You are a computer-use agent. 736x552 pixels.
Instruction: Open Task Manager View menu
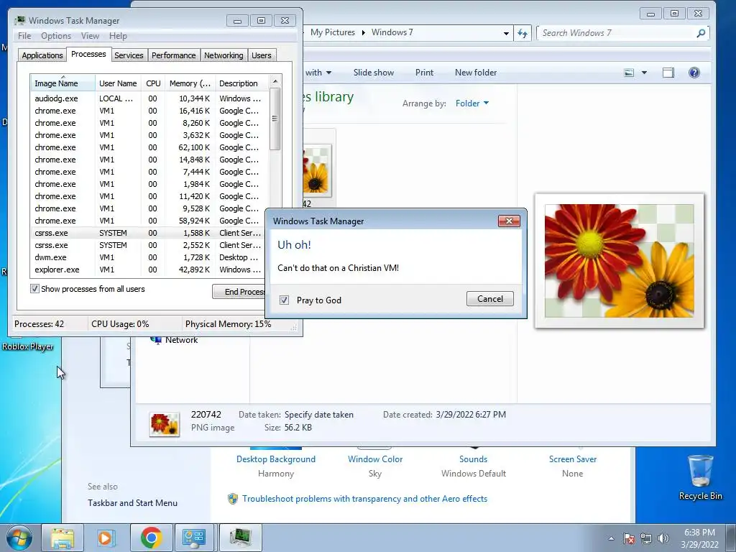click(x=90, y=36)
